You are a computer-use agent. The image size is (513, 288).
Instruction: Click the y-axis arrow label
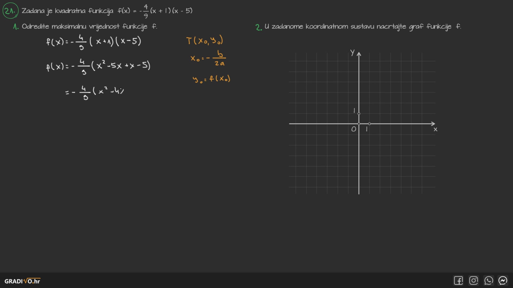353,52
